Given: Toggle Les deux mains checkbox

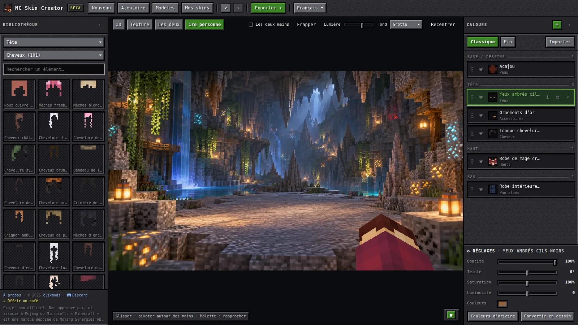Looking at the screenshot, I should tap(251, 25).
